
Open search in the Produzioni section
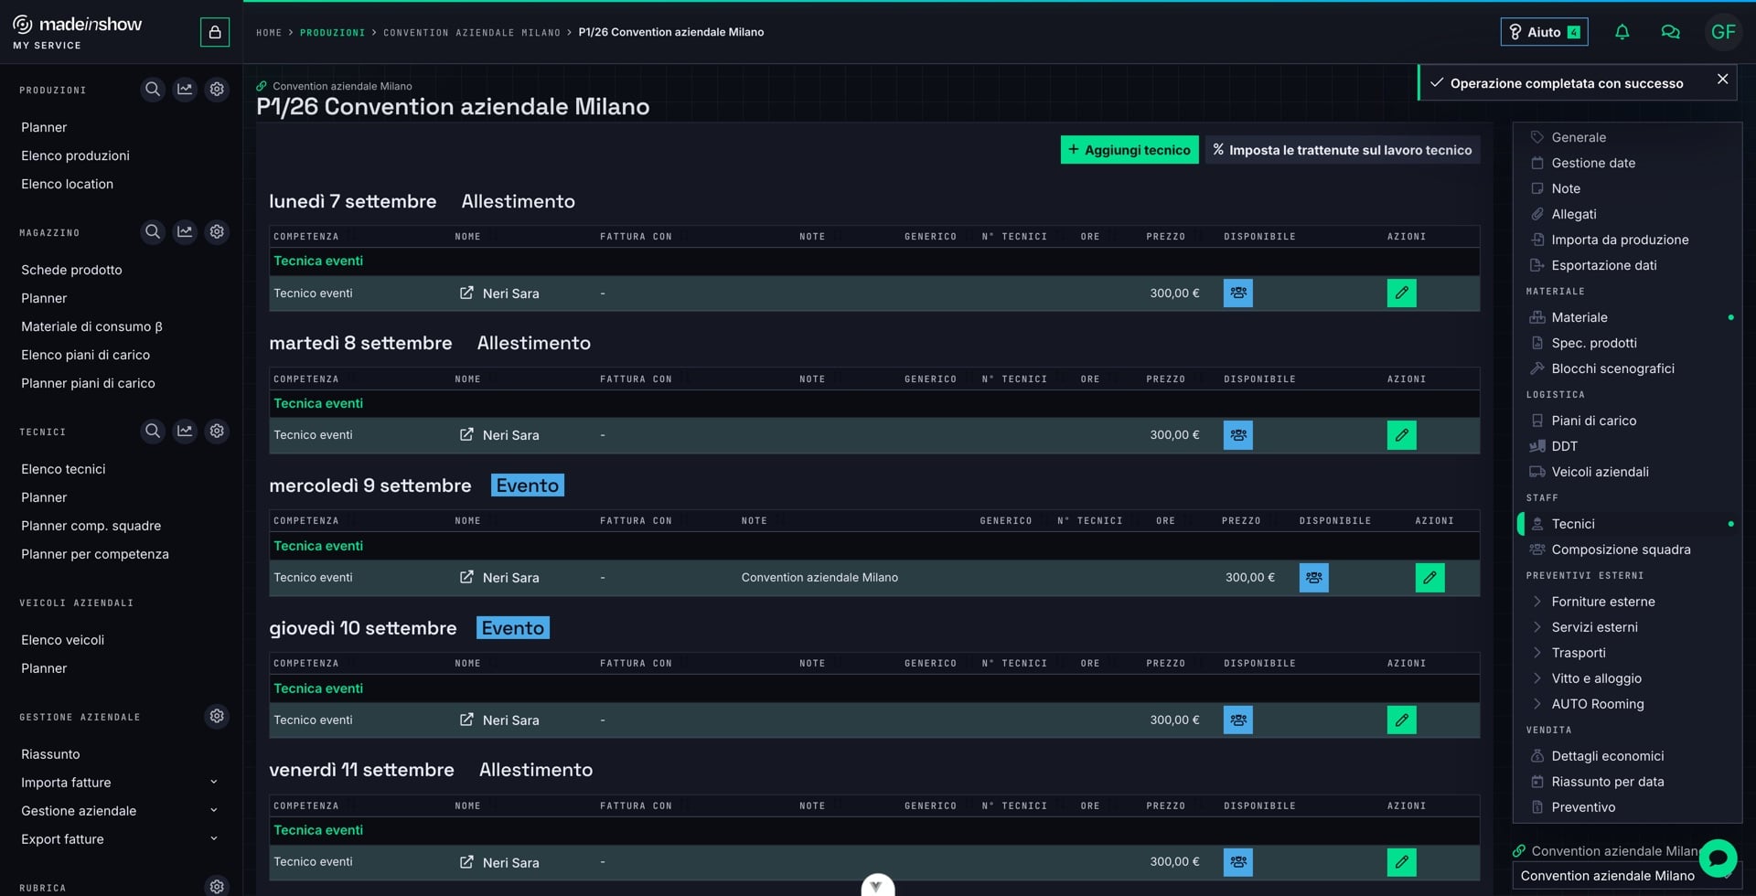(x=153, y=90)
